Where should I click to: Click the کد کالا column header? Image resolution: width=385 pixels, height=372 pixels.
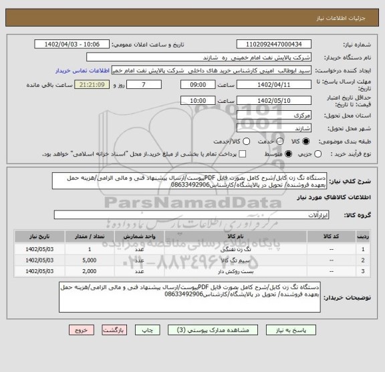point(332,236)
